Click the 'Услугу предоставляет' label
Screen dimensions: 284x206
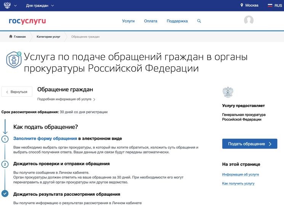(x=244, y=105)
